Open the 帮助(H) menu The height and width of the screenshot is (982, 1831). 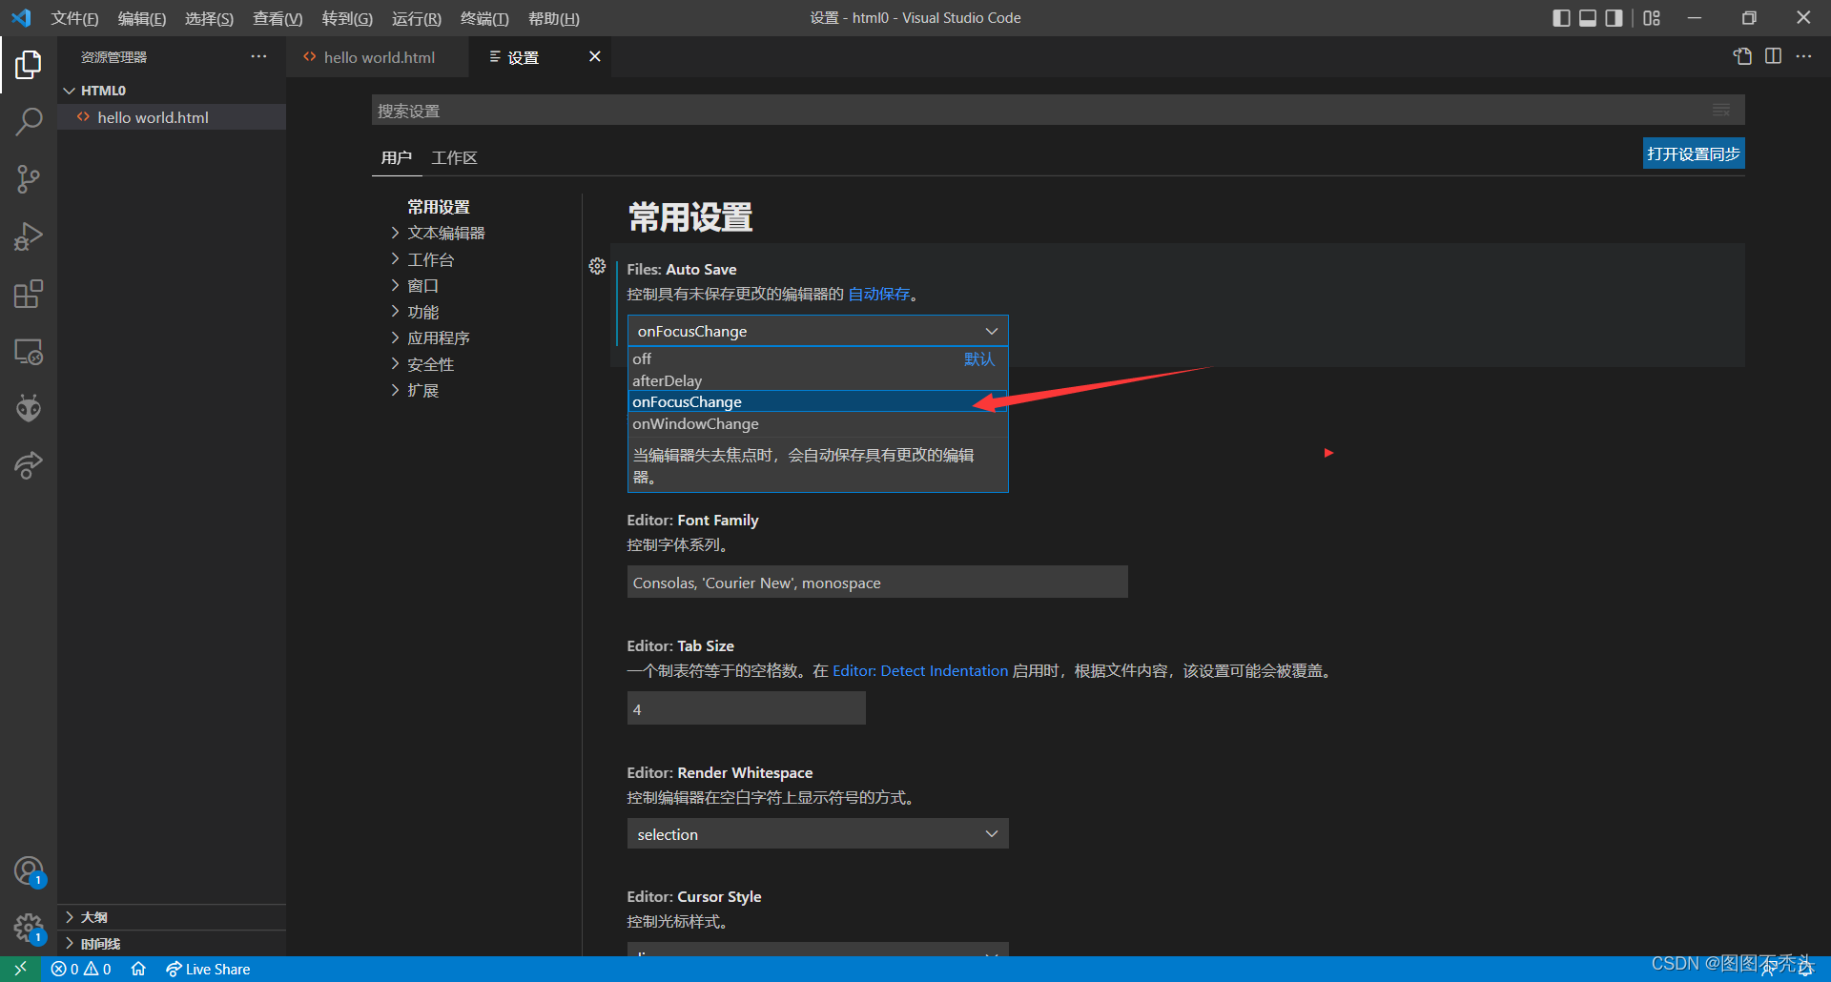tap(554, 18)
